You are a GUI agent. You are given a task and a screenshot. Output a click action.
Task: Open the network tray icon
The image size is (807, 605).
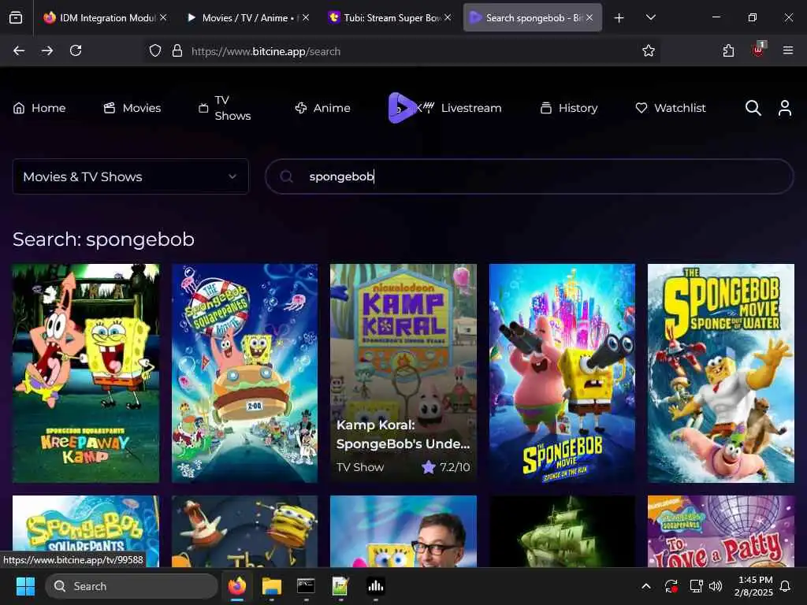point(697,586)
